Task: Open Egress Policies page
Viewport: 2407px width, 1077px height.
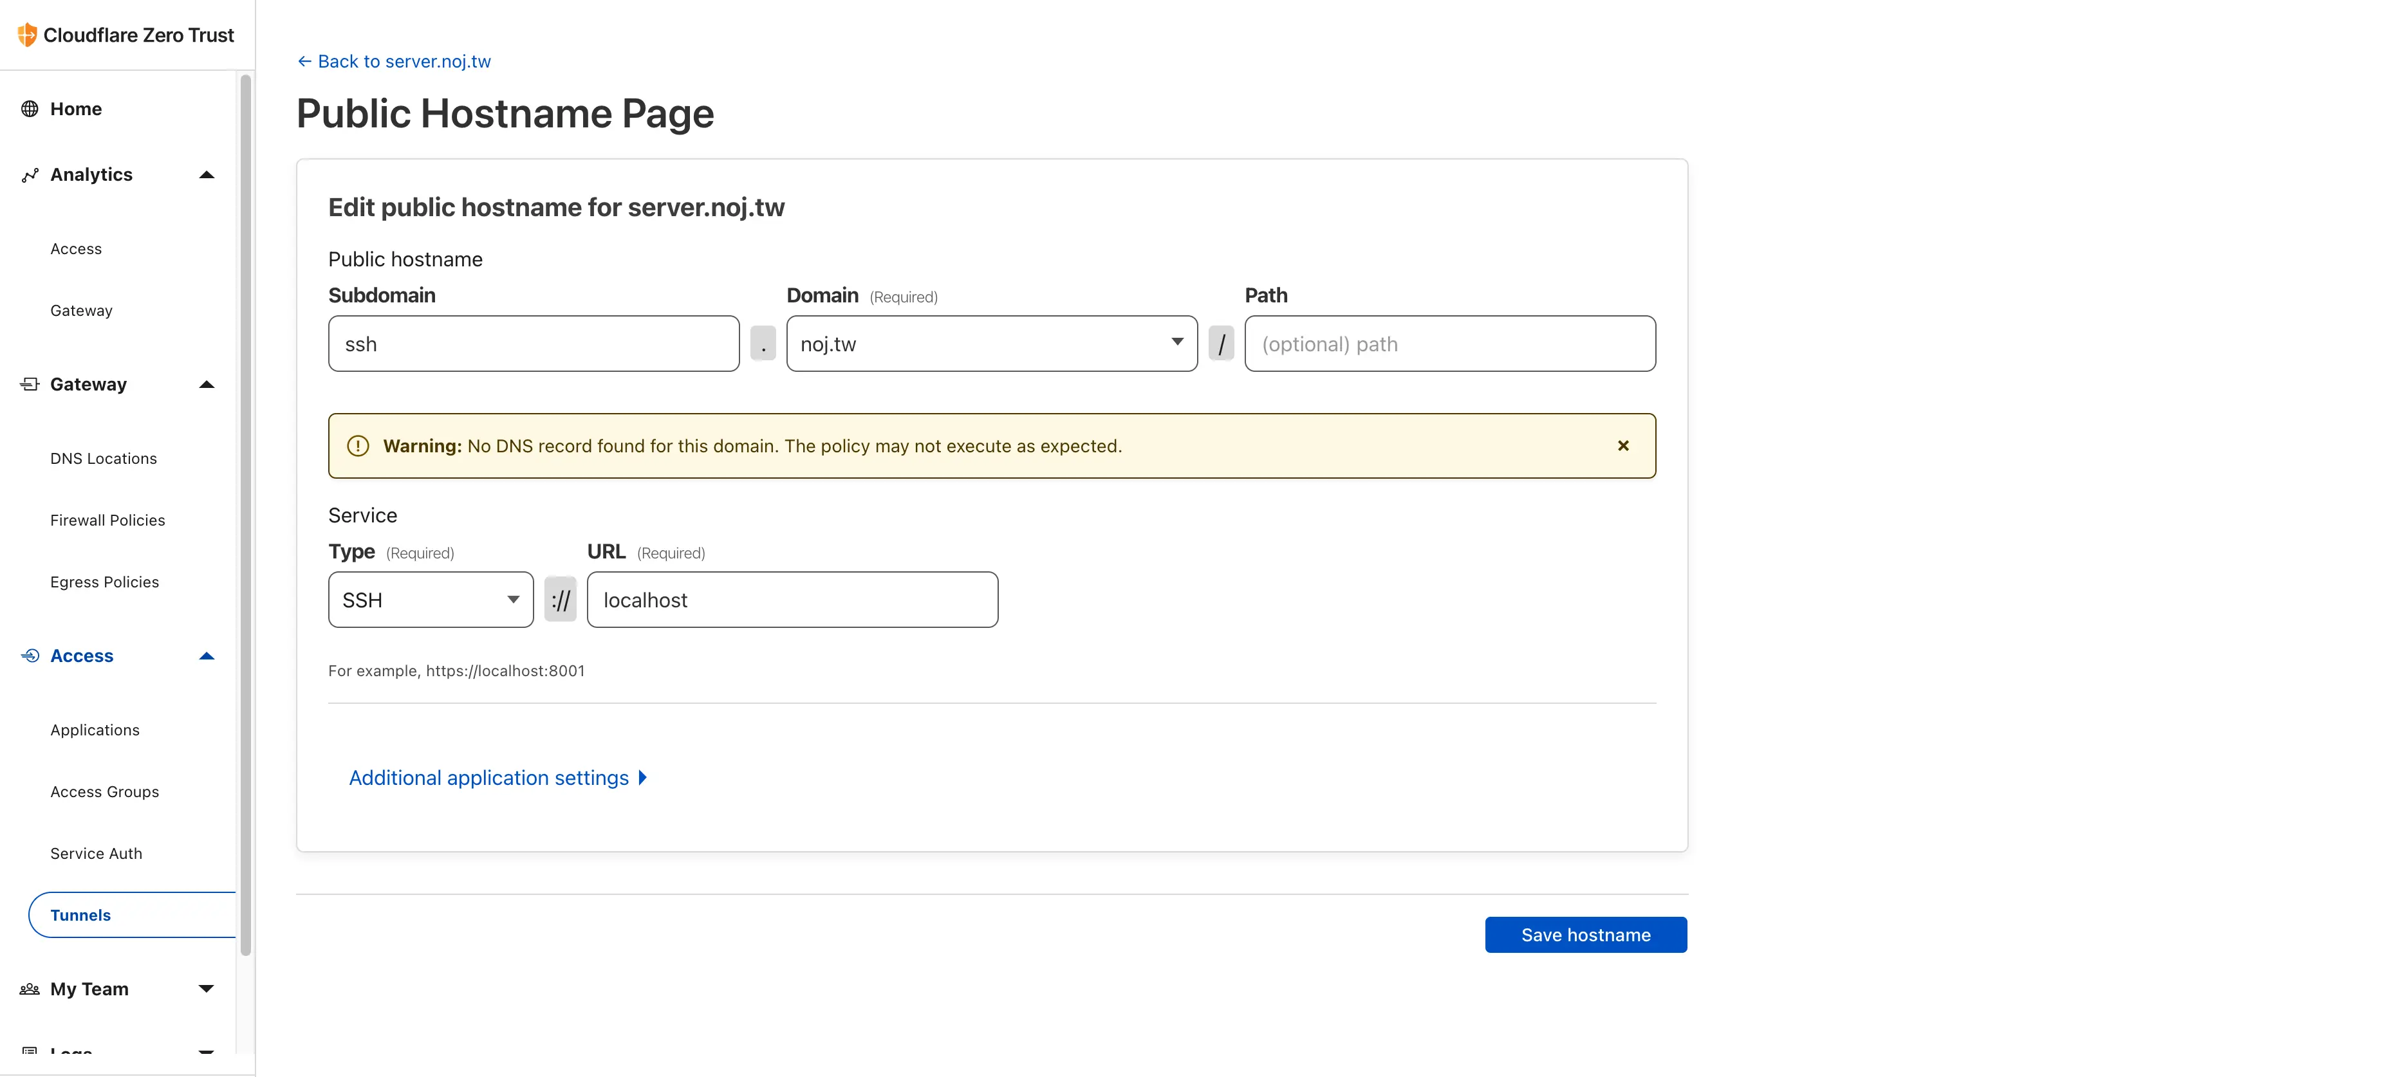Action: pyautogui.click(x=105, y=582)
